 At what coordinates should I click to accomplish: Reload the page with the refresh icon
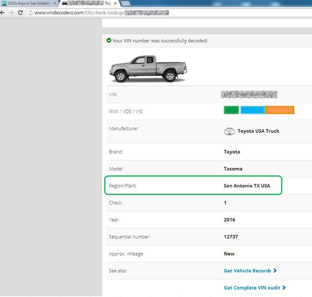(x=20, y=13)
